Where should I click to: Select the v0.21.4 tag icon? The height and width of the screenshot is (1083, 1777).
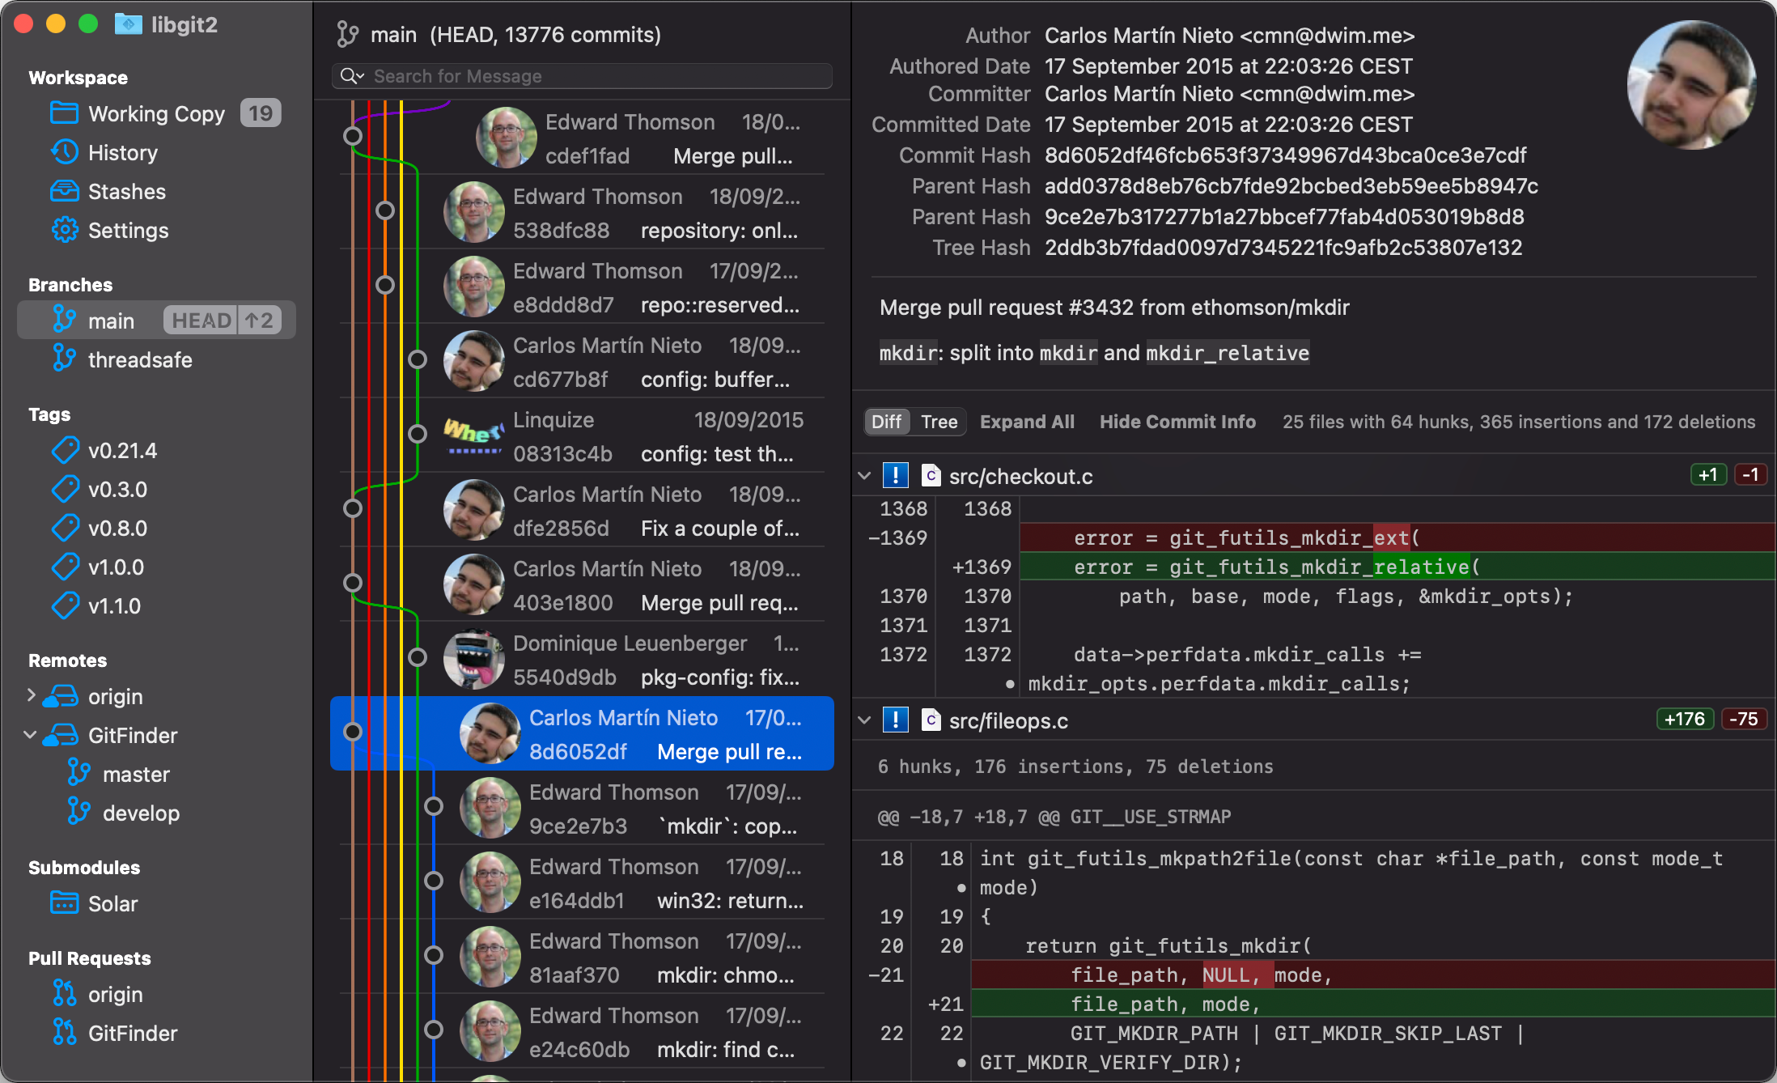click(x=65, y=450)
